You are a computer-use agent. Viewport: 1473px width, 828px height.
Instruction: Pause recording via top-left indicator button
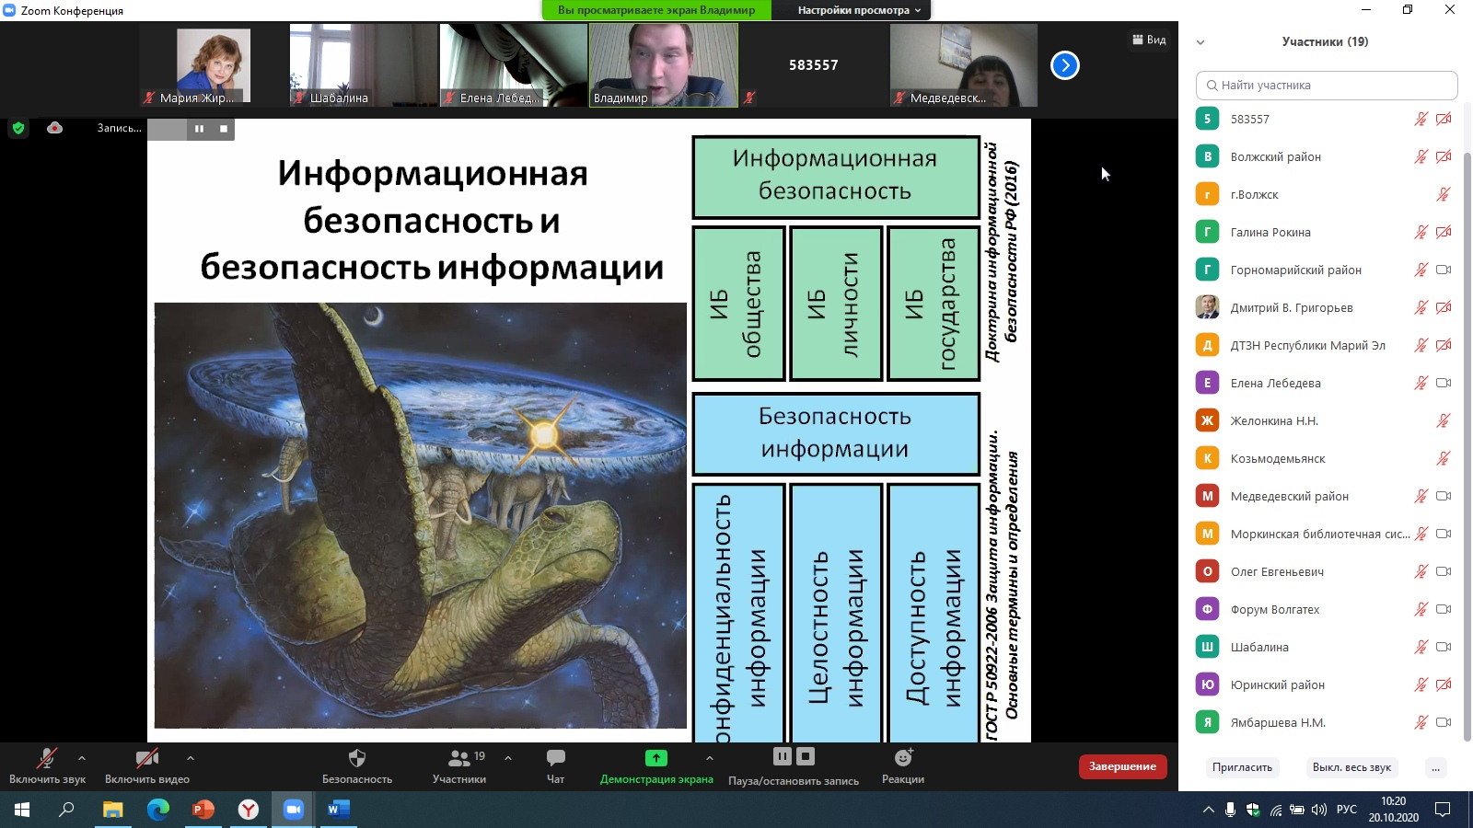[199, 129]
